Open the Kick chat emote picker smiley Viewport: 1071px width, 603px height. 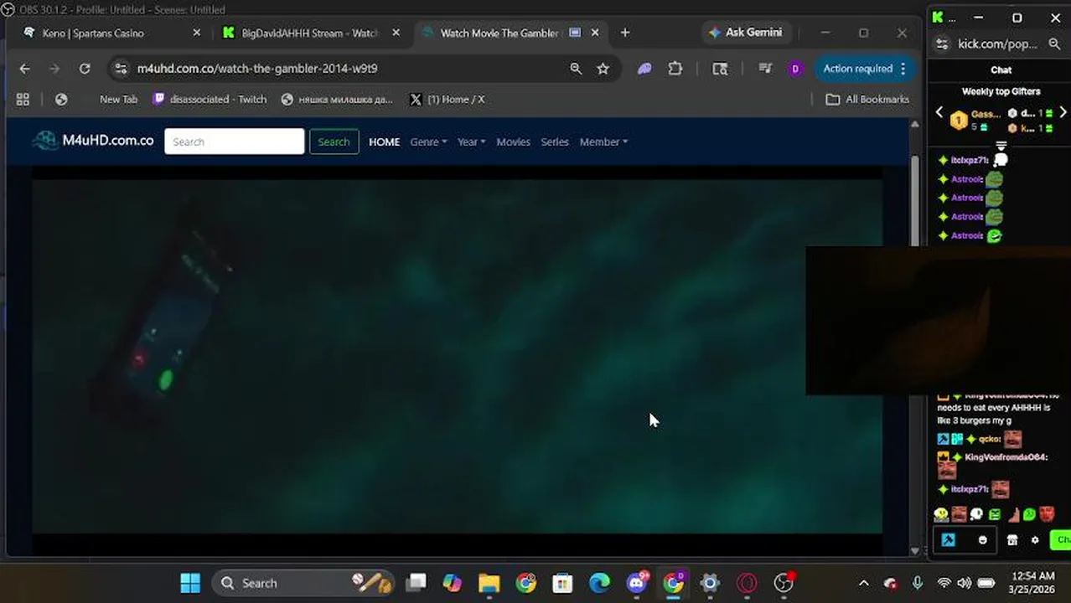click(983, 540)
